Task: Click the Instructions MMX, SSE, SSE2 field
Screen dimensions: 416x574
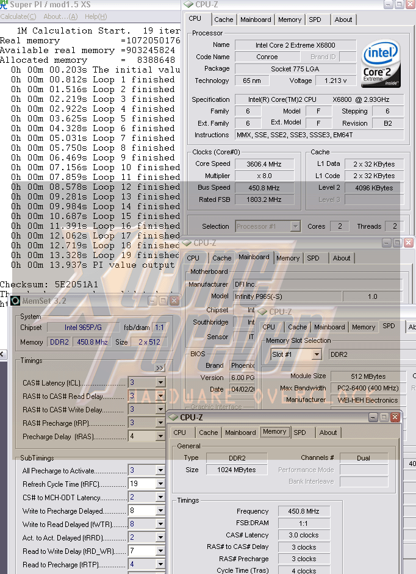Action: click(x=319, y=135)
